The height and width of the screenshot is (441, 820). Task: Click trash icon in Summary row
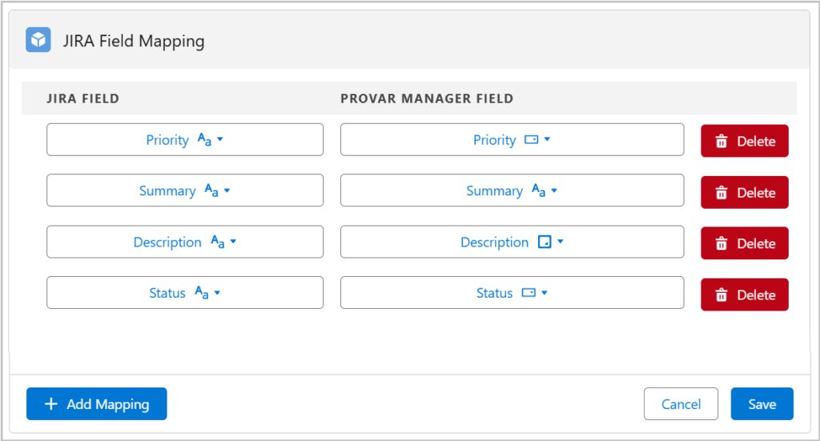click(722, 193)
